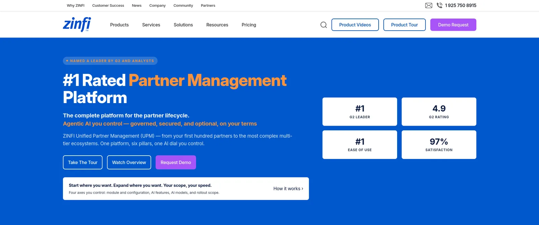This screenshot has height=225, width=539.
Task: Open the News link
Action: 137,5
